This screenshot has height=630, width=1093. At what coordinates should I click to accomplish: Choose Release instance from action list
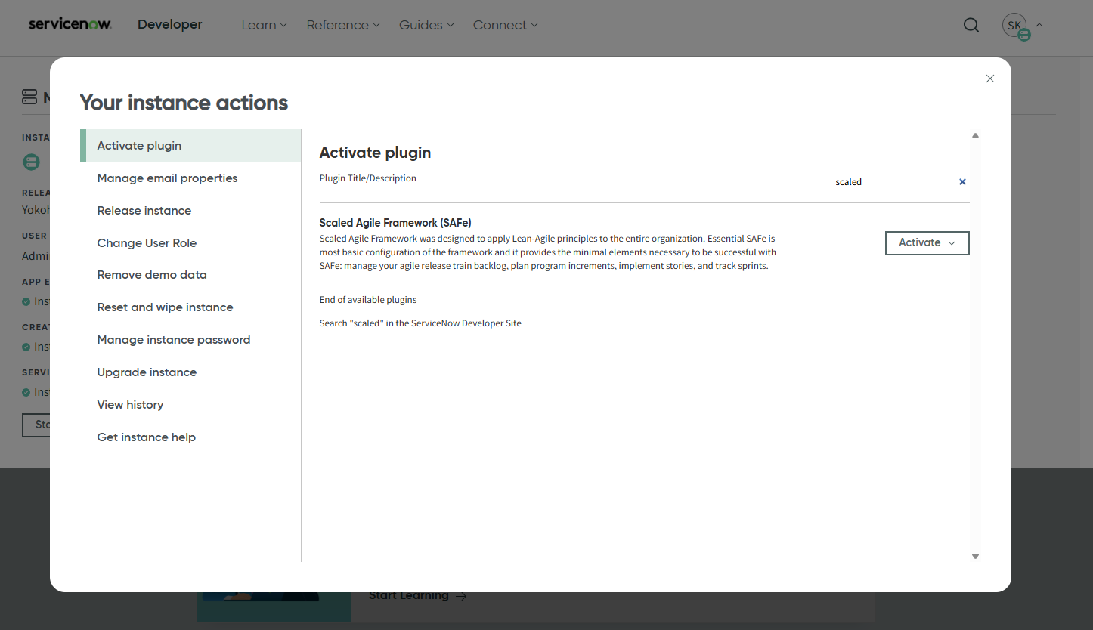(x=144, y=211)
